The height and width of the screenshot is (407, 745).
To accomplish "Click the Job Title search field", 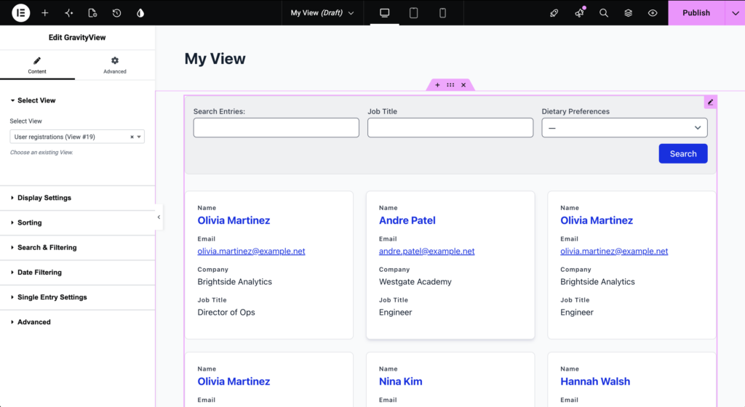I will point(450,128).
